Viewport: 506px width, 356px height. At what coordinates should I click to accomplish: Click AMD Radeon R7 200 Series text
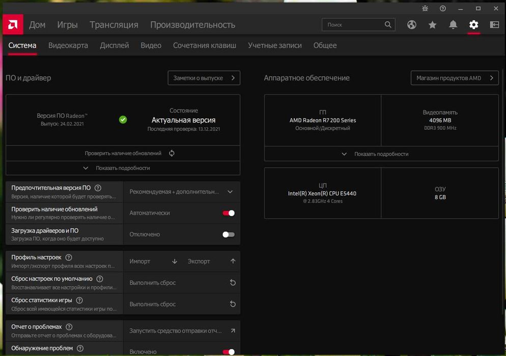[x=323, y=120]
